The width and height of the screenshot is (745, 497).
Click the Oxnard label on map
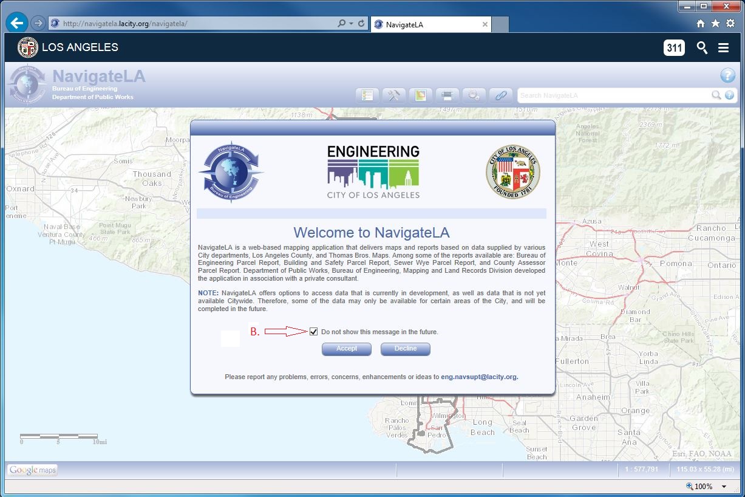(x=21, y=189)
